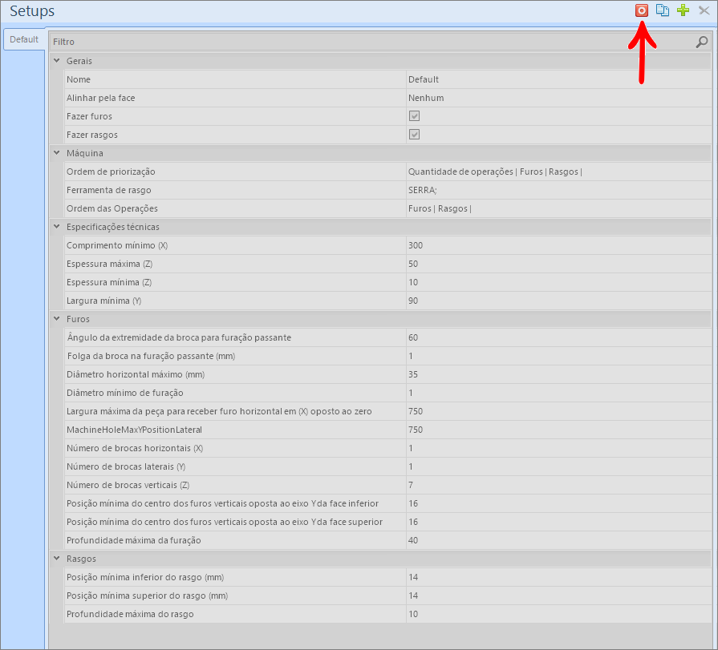Click the Especificações técnicas header text

(x=112, y=227)
